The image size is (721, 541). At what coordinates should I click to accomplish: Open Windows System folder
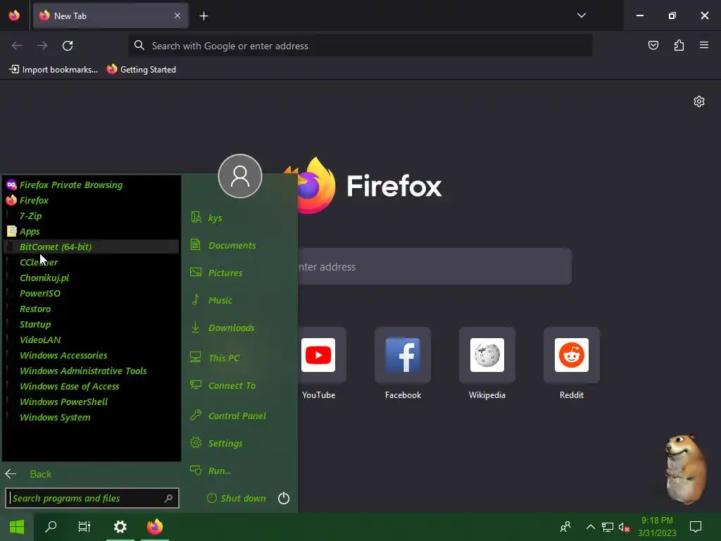(92, 417)
